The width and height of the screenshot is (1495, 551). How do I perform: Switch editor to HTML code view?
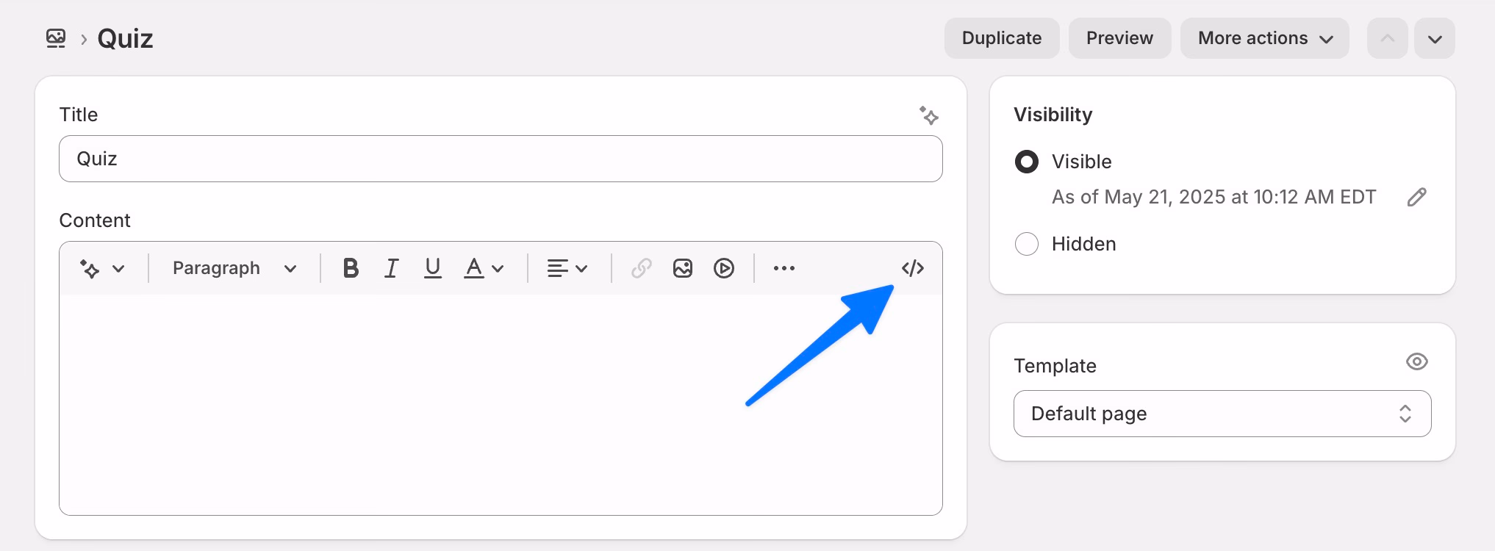pyautogui.click(x=912, y=268)
